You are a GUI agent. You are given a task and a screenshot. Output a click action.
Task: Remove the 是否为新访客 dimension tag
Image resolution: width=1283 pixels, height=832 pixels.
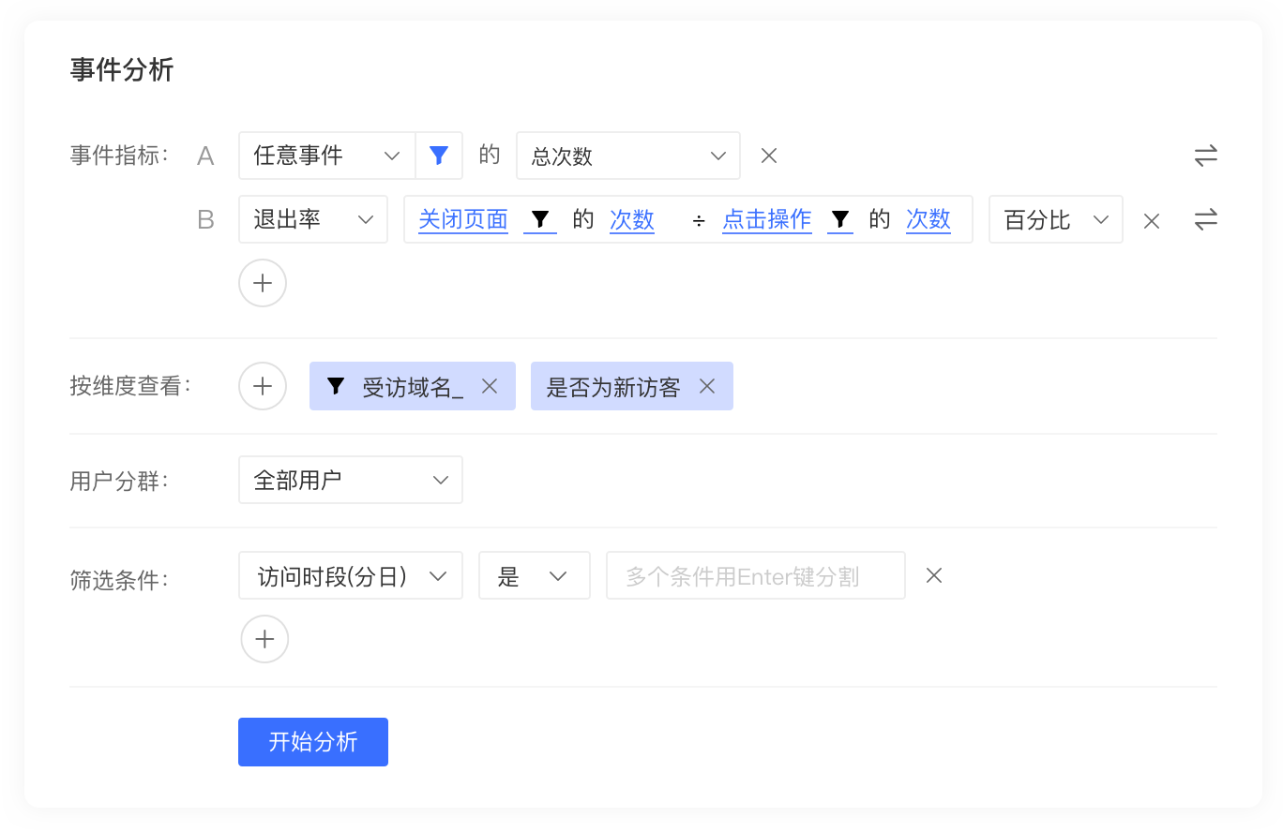click(707, 386)
